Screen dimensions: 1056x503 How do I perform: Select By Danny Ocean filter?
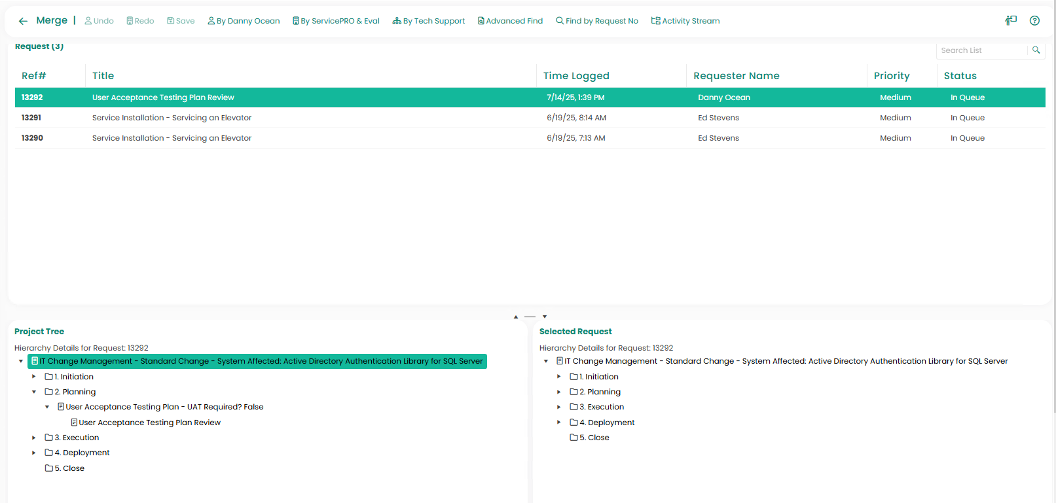pyautogui.click(x=244, y=21)
